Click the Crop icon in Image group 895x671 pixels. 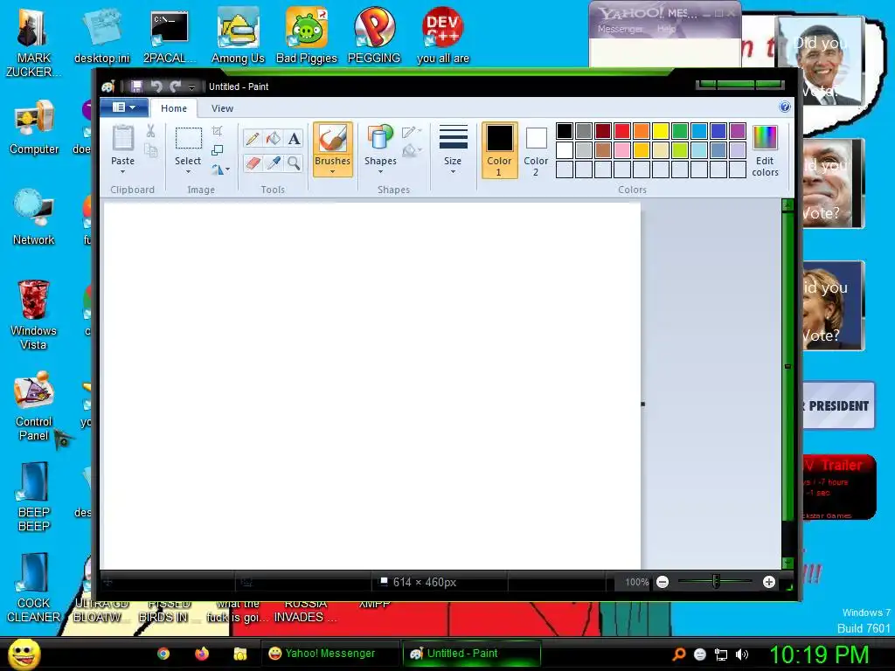[218, 131]
